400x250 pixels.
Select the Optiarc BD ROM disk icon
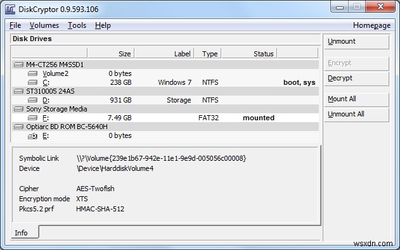tap(18, 127)
